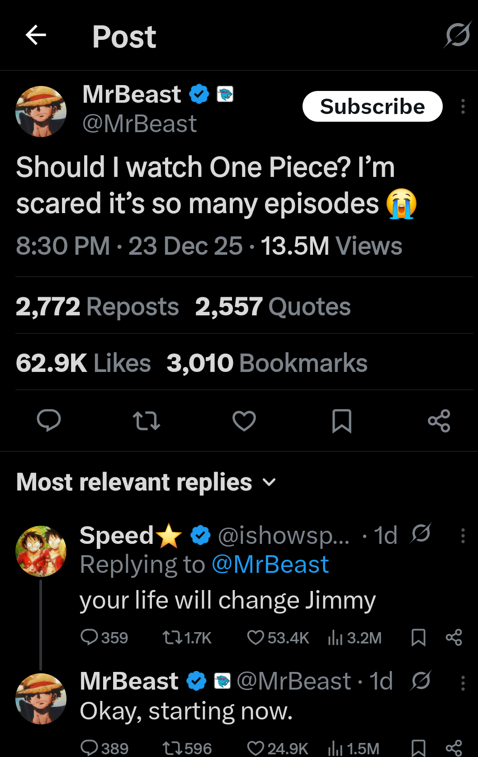The height and width of the screenshot is (757, 478).
Task: Subscribe to MrBeast
Action: 372,106
